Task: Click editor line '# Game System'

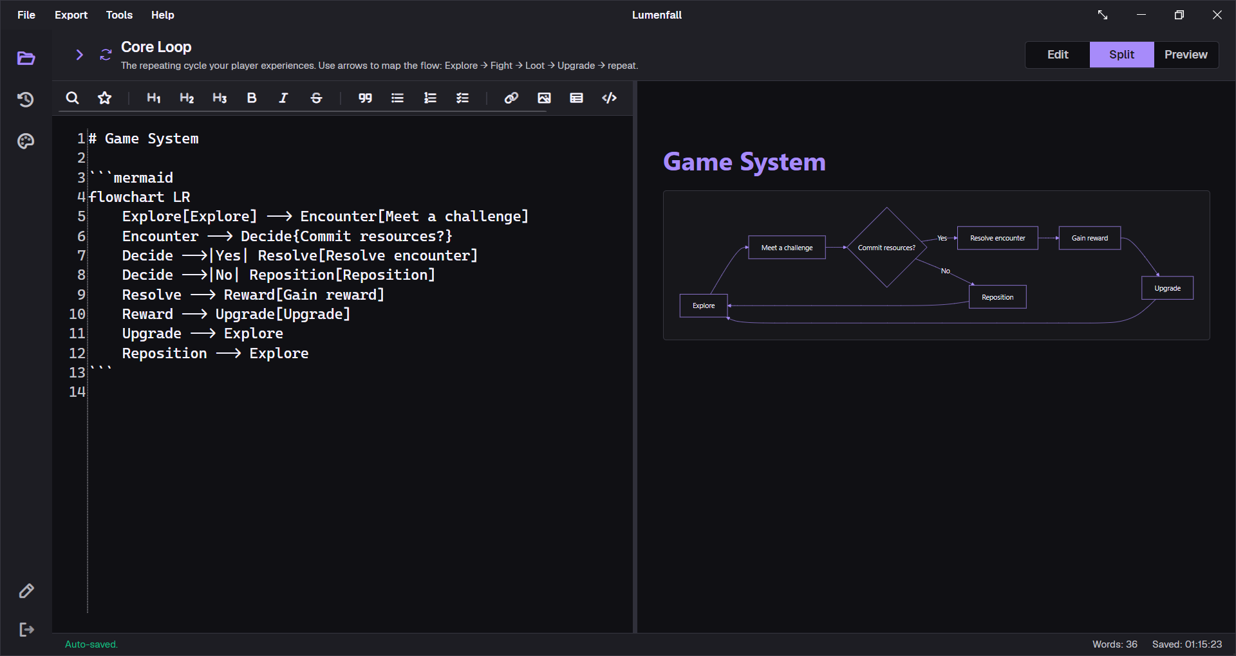Action: 144,138
